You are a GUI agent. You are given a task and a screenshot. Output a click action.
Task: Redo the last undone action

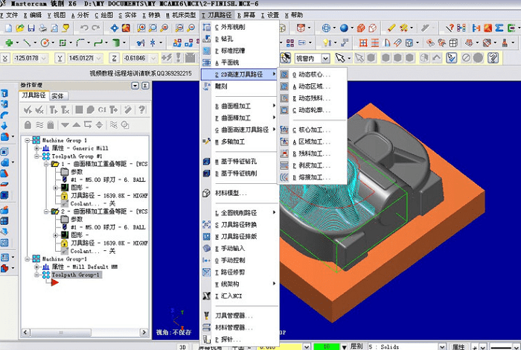pyautogui.click(x=96, y=28)
